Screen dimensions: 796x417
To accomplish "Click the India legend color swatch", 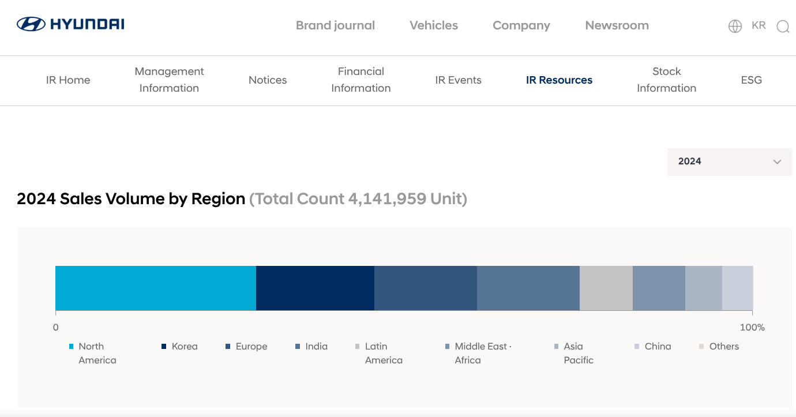I will point(298,347).
